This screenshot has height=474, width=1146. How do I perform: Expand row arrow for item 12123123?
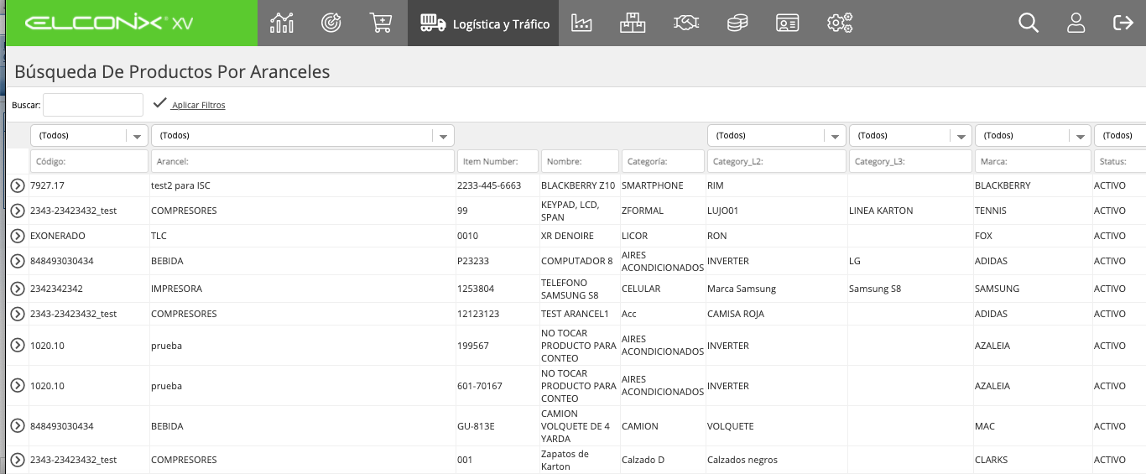[x=18, y=314]
